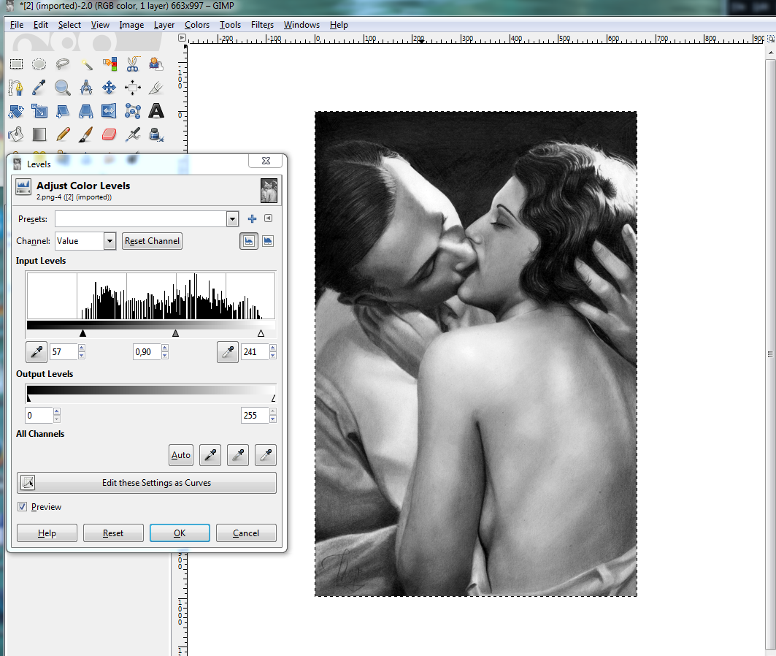Image resolution: width=776 pixels, height=656 pixels.
Task: Click the white input level slider handle
Action: coord(261,334)
